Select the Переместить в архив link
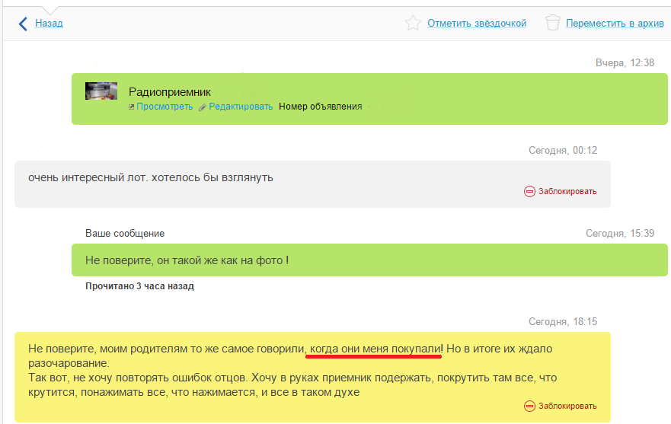 [x=615, y=24]
